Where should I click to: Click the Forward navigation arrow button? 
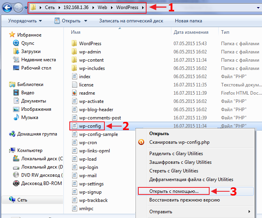tap(18, 8)
